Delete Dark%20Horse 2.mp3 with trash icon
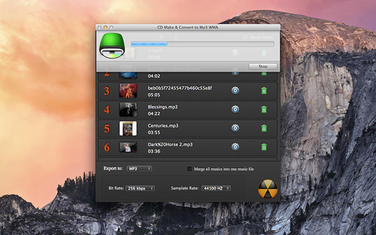The image size is (376, 235). click(264, 147)
